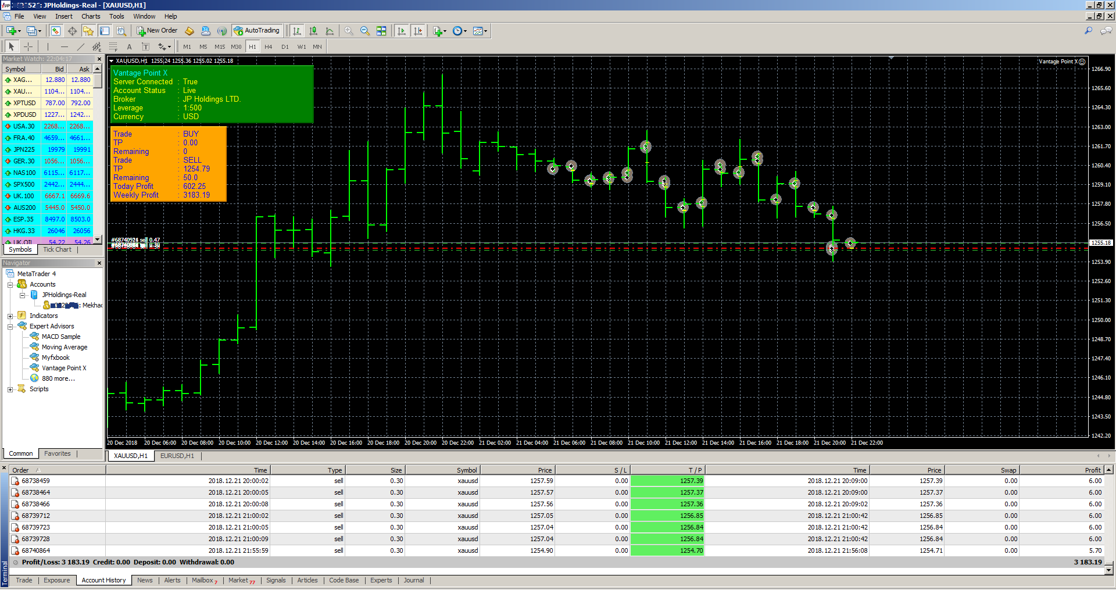Open the Charts menu
Viewport: 1116px width, 590px height.
click(x=90, y=16)
